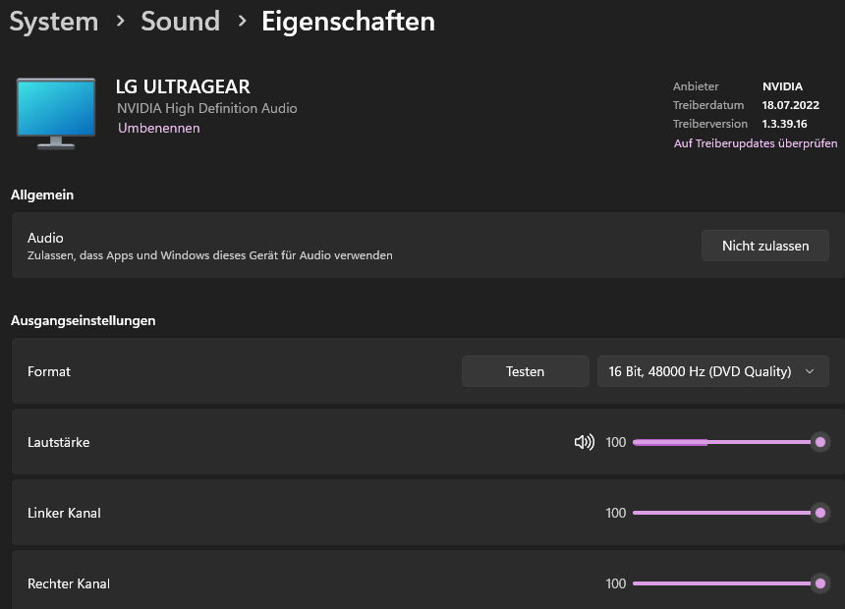Open Auf Treiberupdates überprüfen link

(x=756, y=143)
